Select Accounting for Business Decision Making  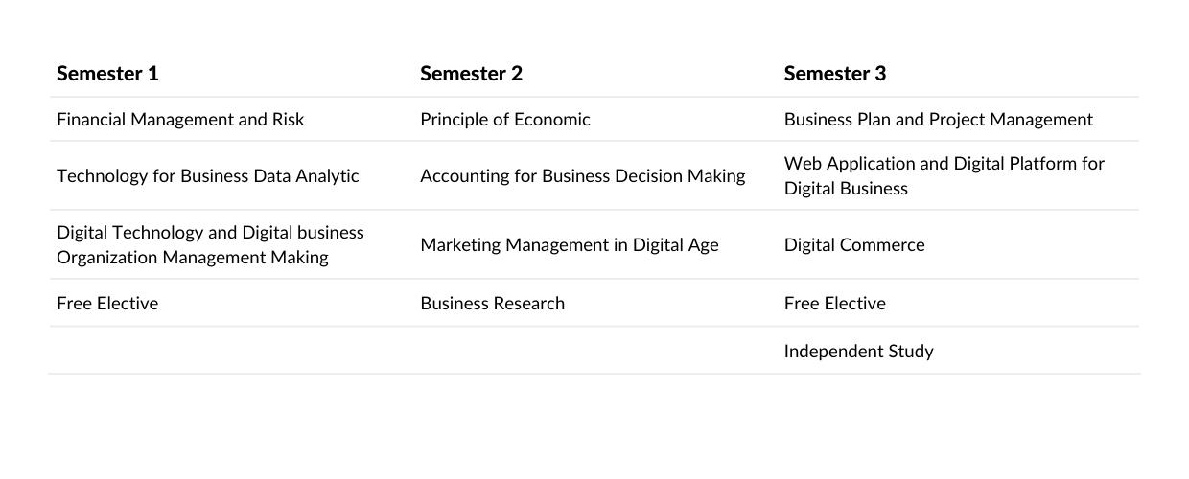pos(583,175)
